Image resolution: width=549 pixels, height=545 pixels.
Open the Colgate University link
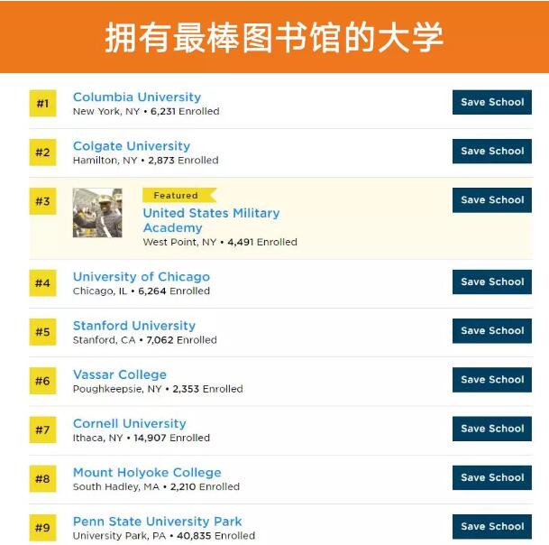pyautogui.click(x=132, y=146)
